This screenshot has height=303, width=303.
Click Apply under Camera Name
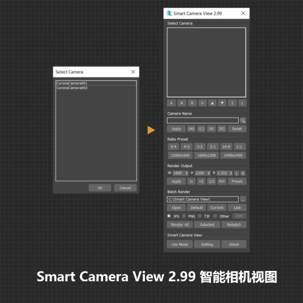click(176, 129)
